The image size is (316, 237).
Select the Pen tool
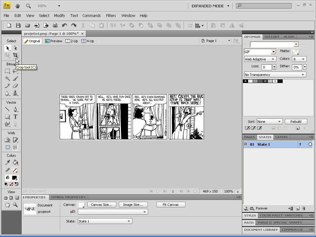[x=15, y=109]
